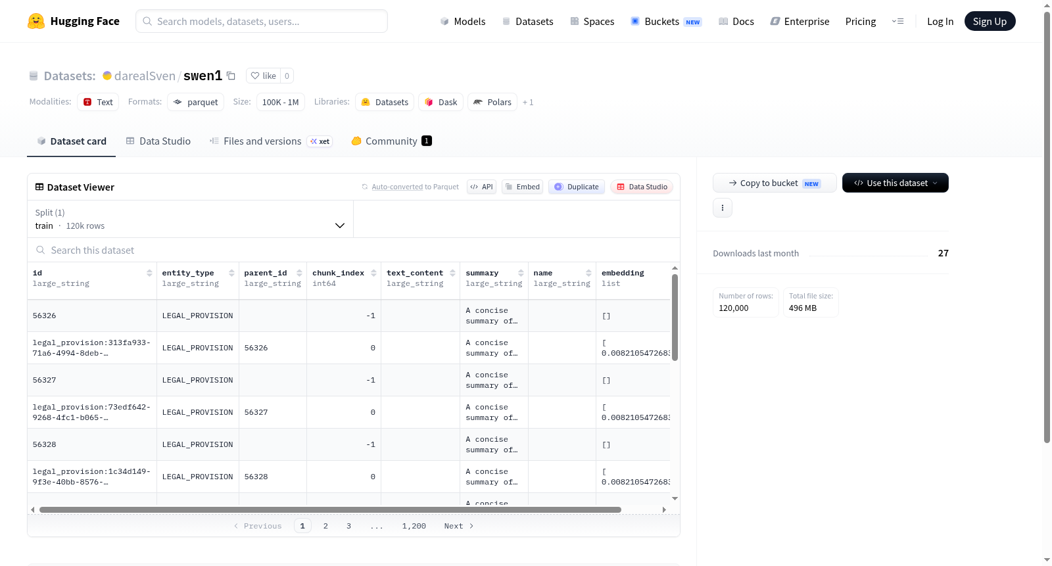Click the table scroll-left arrow

coord(33,509)
